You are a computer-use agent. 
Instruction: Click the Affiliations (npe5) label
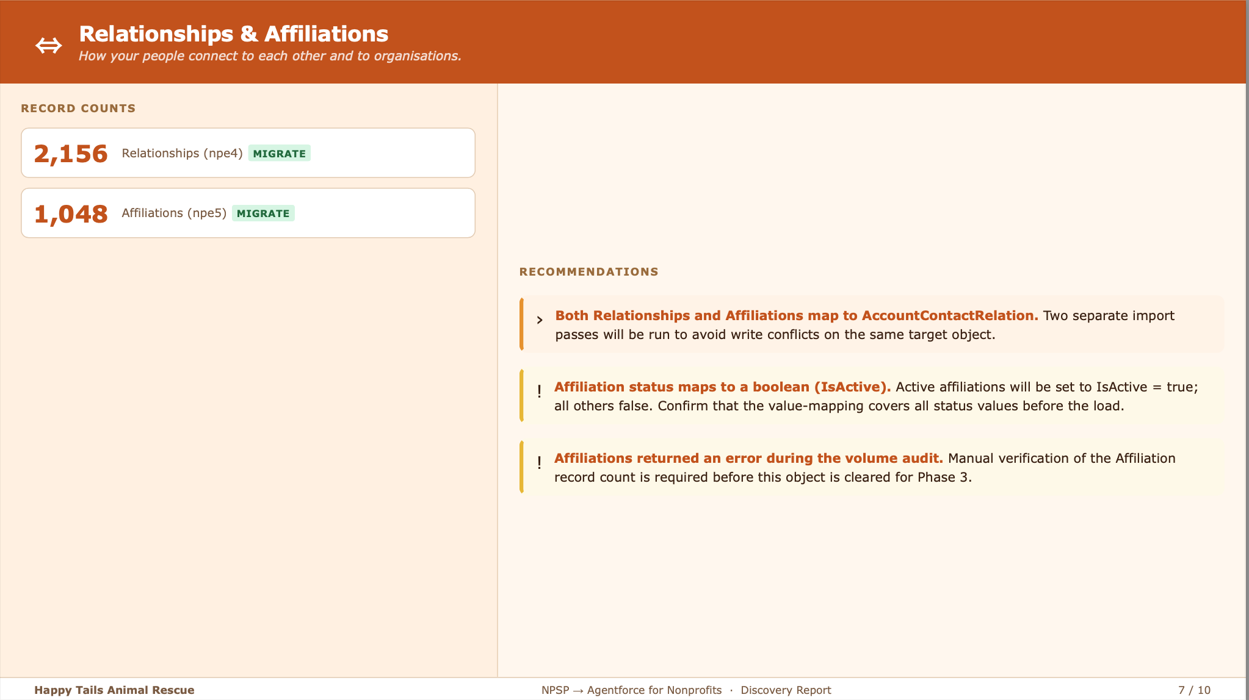[174, 213]
